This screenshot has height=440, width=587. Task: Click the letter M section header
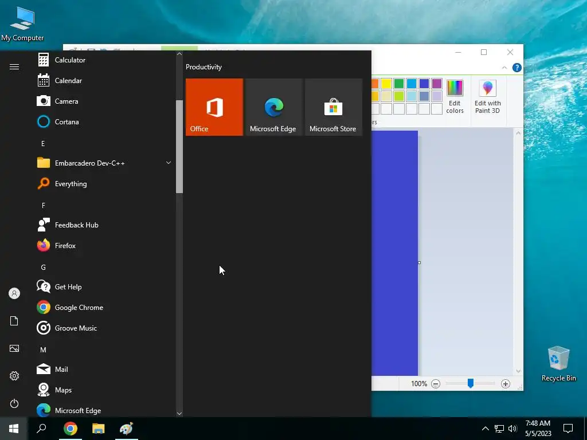click(43, 350)
